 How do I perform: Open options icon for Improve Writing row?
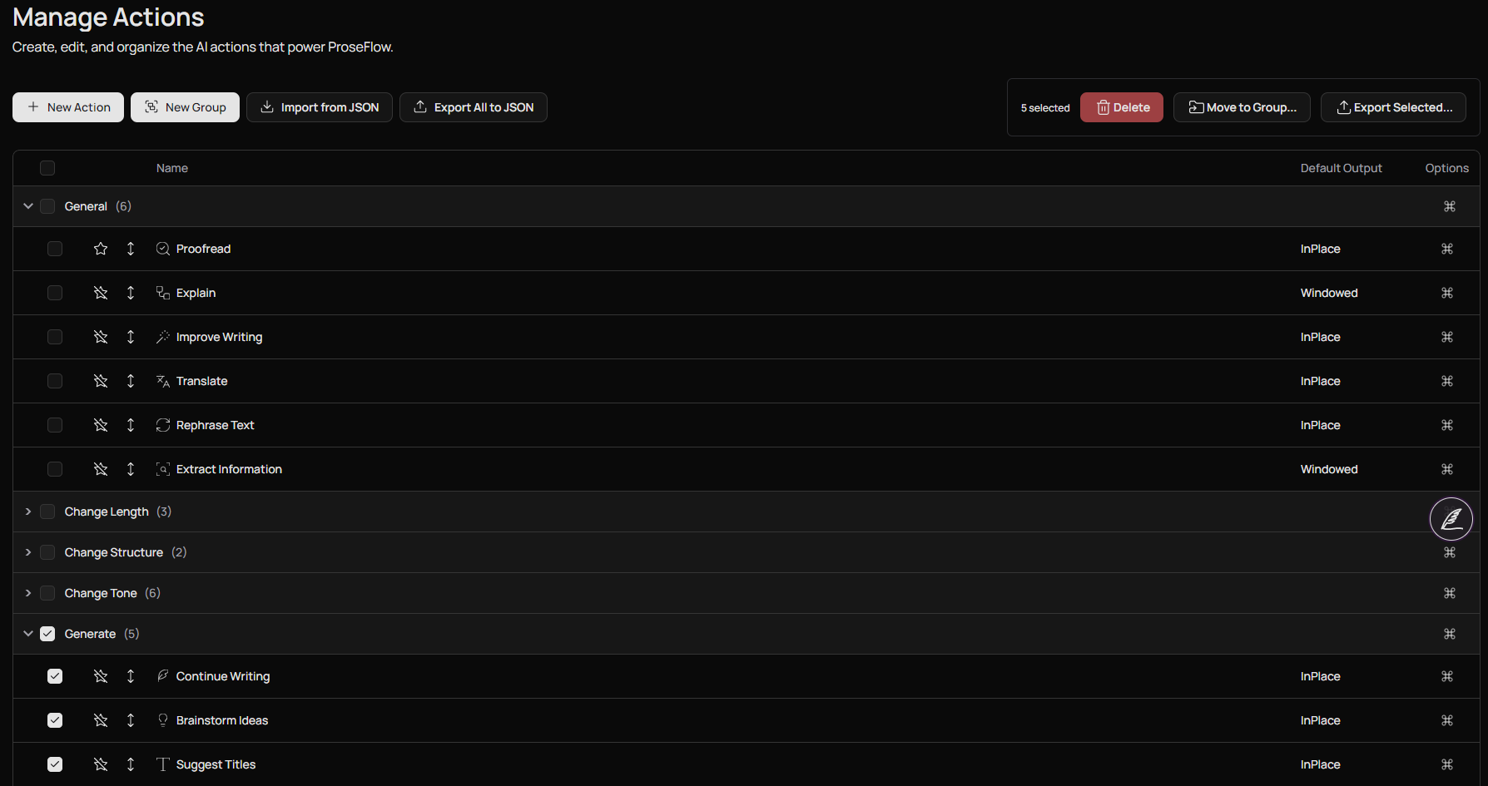1446,337
